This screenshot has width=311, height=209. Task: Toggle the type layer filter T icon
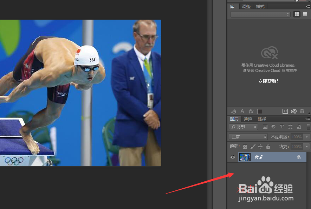coord(281,127)
